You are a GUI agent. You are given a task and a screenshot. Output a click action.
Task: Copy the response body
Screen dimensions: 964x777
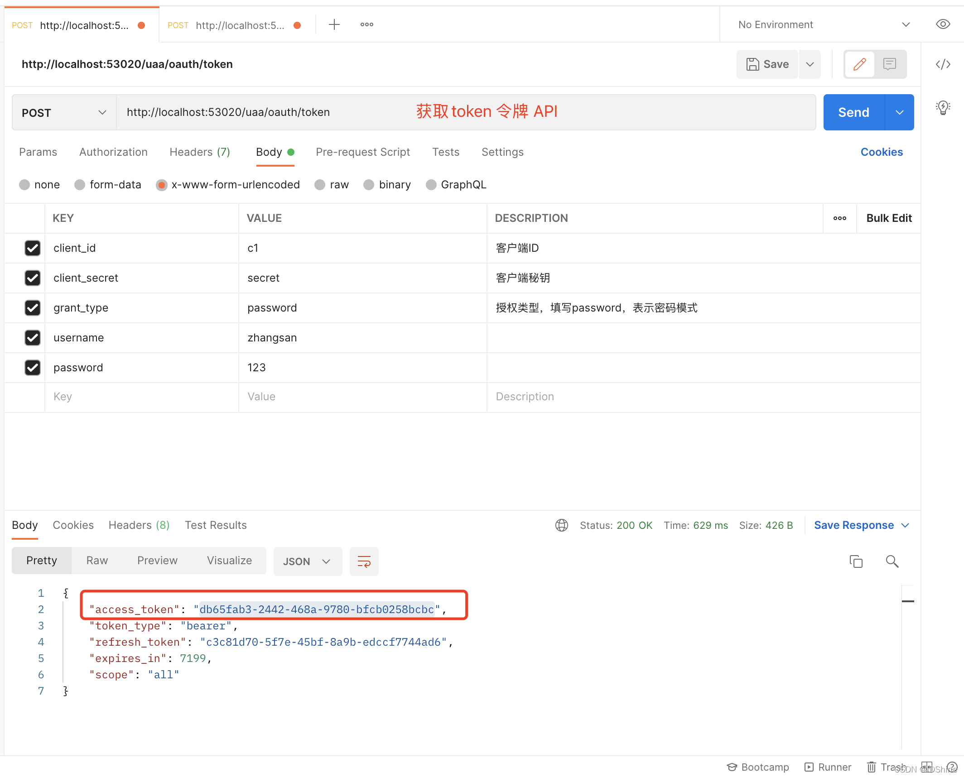click(x=856, y=561)
